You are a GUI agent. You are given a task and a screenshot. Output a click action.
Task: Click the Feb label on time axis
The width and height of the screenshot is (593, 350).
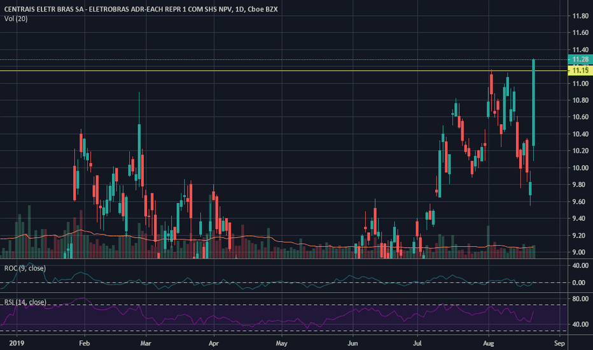click(85, 343)
